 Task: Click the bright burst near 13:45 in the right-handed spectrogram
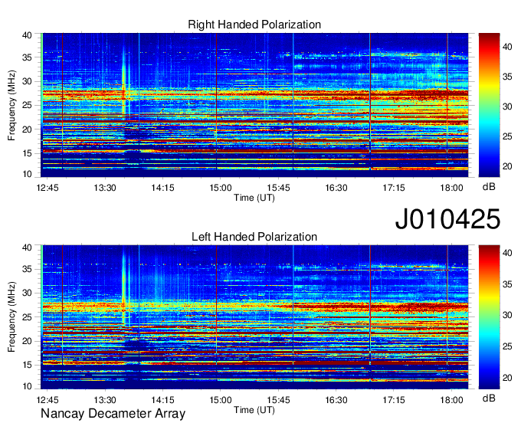(x=124, y=83)
